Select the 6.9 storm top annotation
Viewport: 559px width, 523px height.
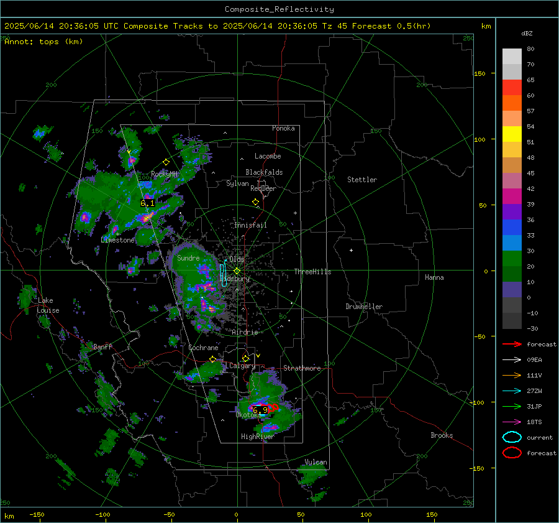point(260,410)
